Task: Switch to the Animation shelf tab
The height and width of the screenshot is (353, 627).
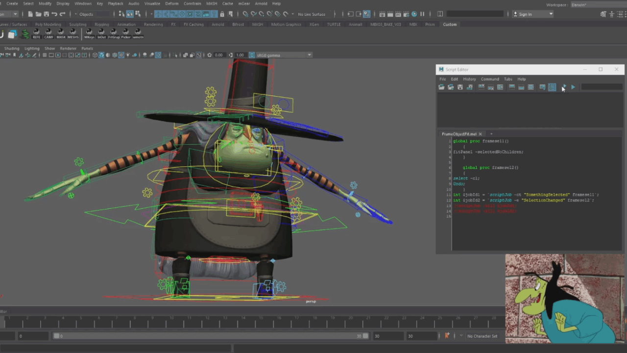Action: tap(126, 25)
